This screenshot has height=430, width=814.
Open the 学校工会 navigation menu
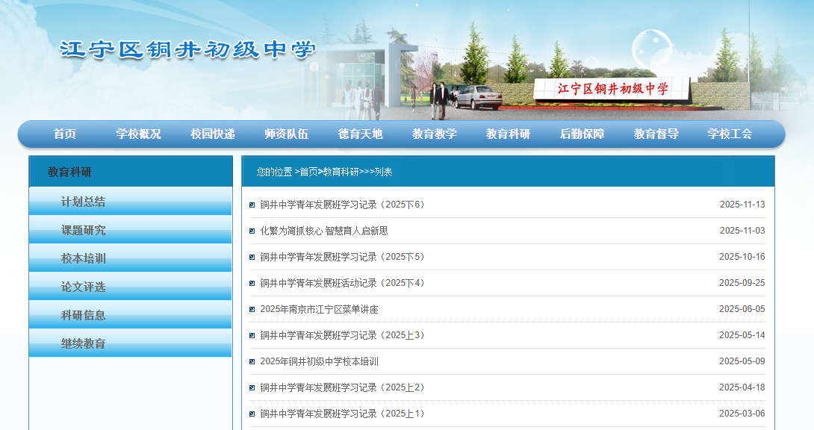click(730, 134)
